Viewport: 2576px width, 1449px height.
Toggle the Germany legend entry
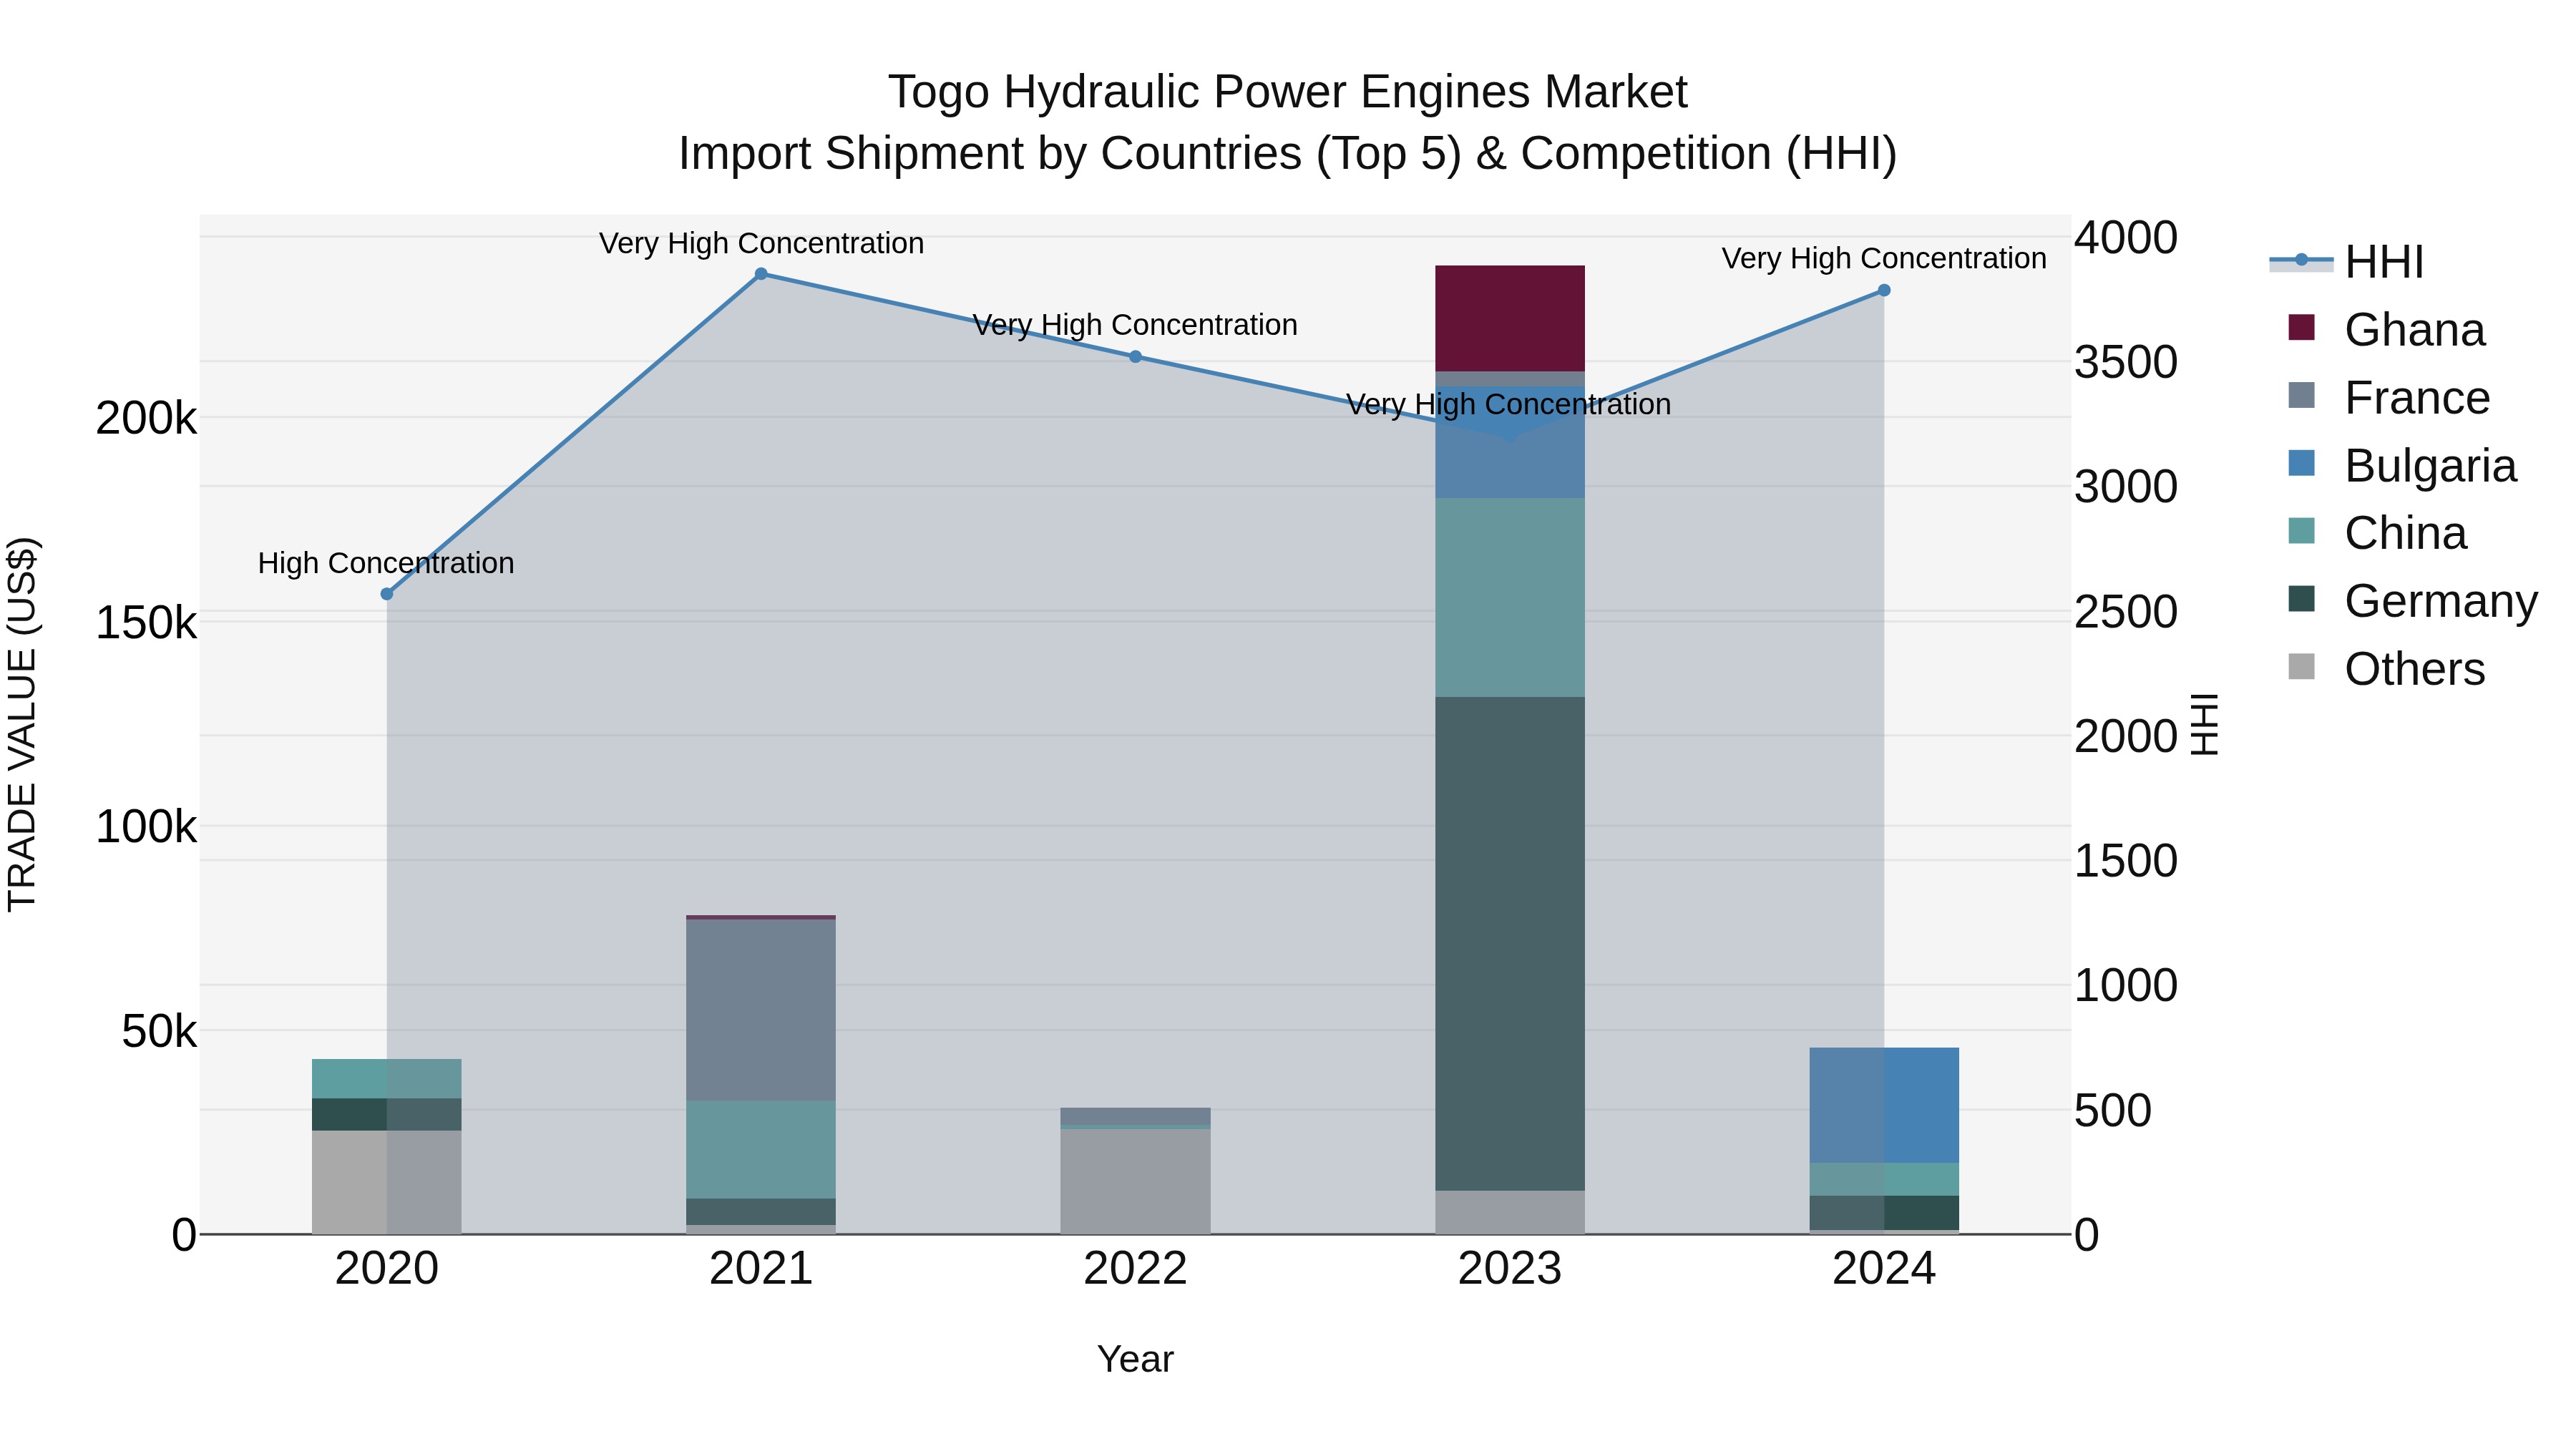[x=2412, y=601]
